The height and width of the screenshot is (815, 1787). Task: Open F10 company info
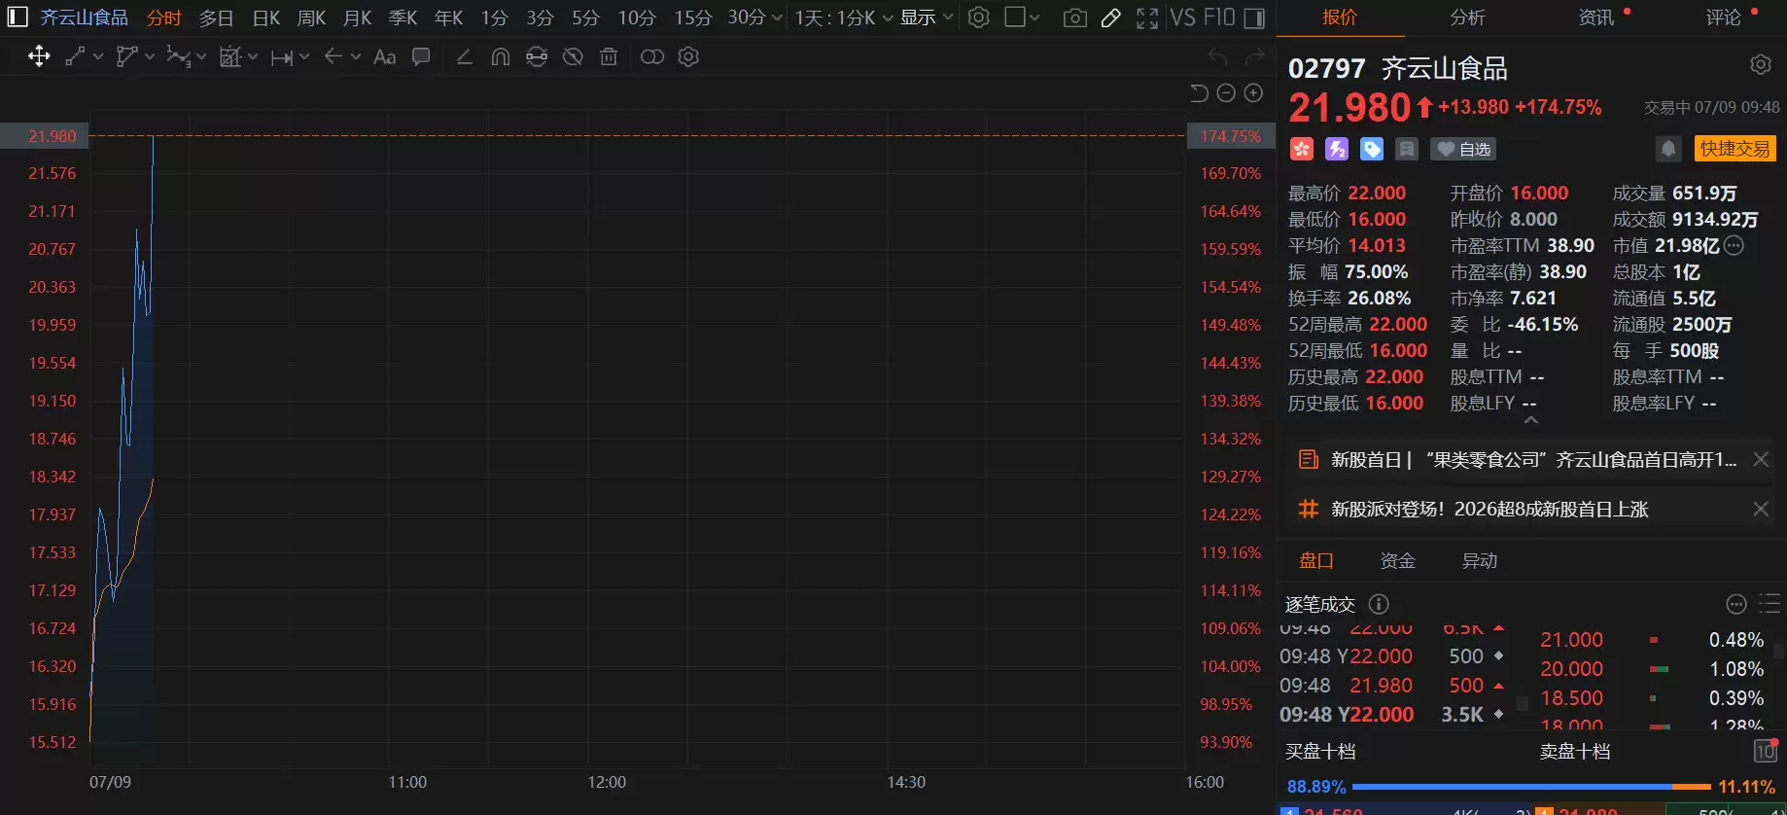pos(1219,18)
